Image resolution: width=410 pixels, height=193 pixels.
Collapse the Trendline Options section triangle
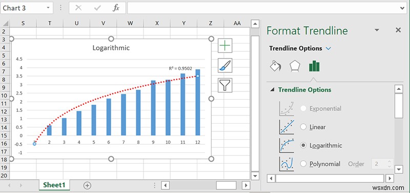pyautogui.click(x=273, y=90)
